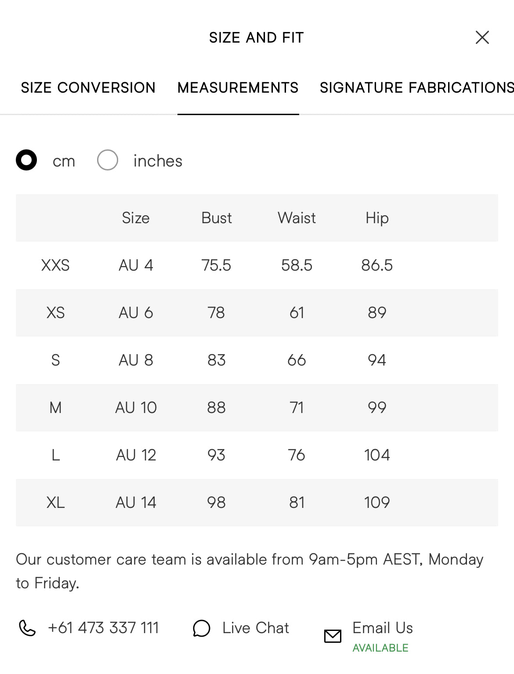Click the XXS size row label
514x674 pixels.
tap(55, 265)
